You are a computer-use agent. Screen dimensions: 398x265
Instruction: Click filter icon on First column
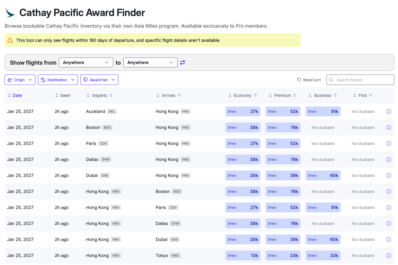coord(371,95)
